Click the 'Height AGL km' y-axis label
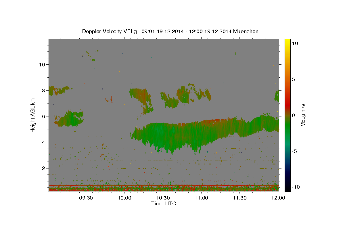 (x=33, y=115)
